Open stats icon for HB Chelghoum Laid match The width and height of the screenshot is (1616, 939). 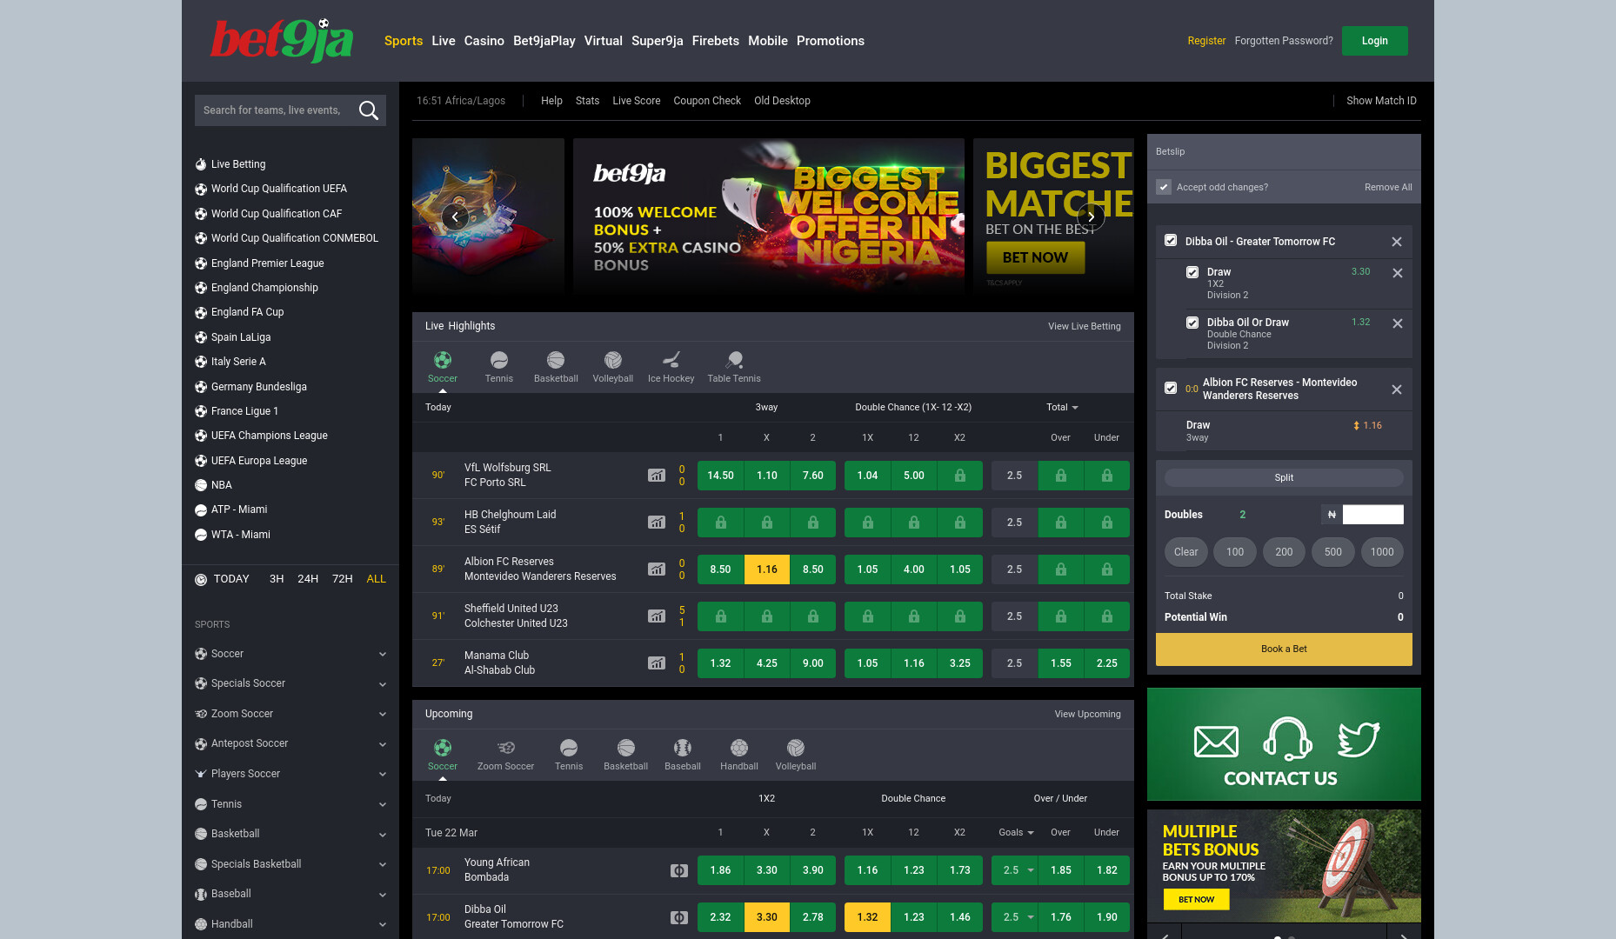657,523
